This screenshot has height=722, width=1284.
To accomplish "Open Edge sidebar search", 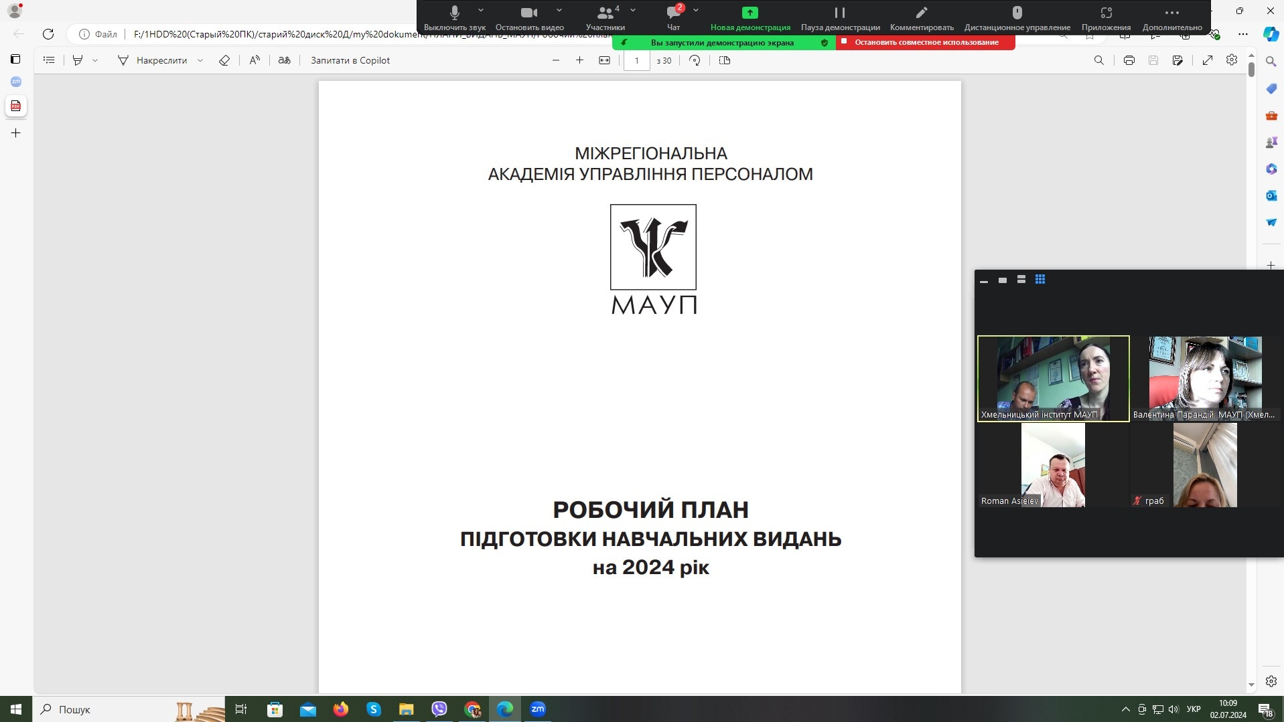I will click(x=1271, y=62).
